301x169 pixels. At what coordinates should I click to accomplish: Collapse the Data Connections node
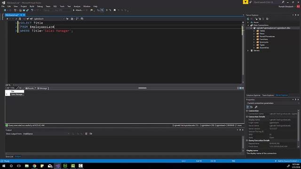(x=248, y=25)
